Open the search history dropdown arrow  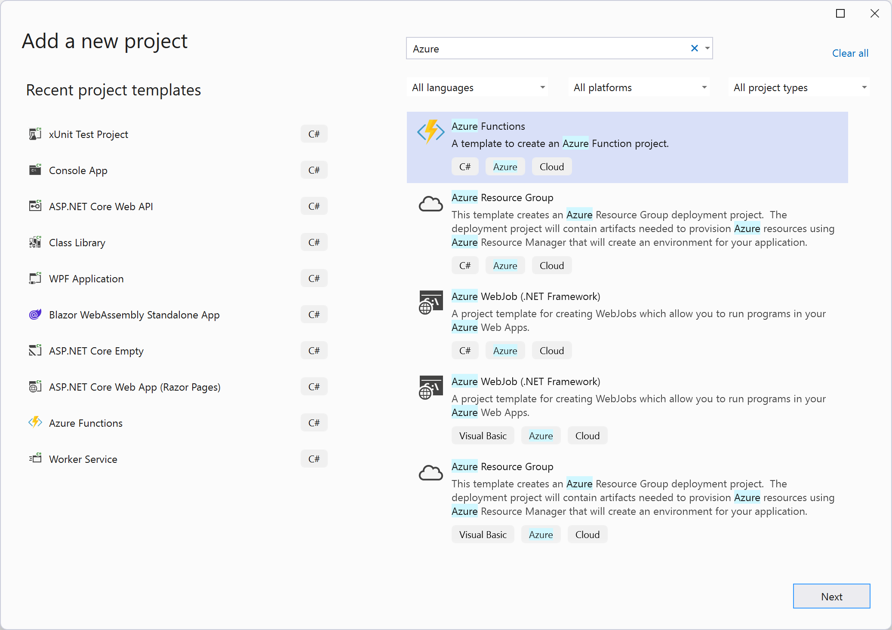[x=707, y=48]
